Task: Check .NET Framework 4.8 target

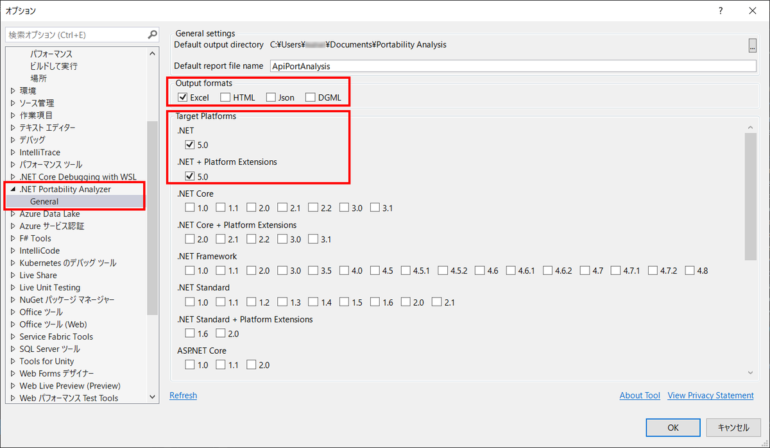Action: coord(690,270)
